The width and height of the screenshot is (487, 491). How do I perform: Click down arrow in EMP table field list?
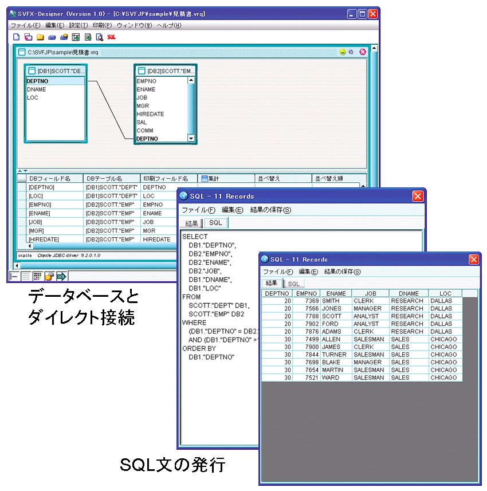coord(191,138)
